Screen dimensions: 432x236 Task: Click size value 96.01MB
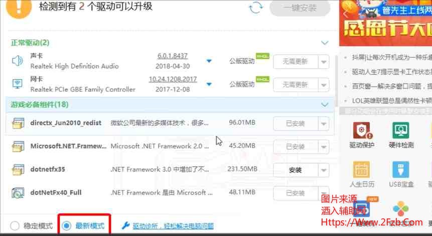tap(242, 122)
